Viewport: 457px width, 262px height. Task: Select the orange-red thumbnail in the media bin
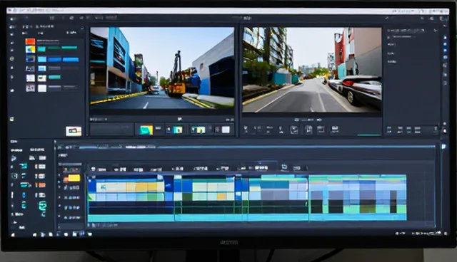tap(30, 41)
